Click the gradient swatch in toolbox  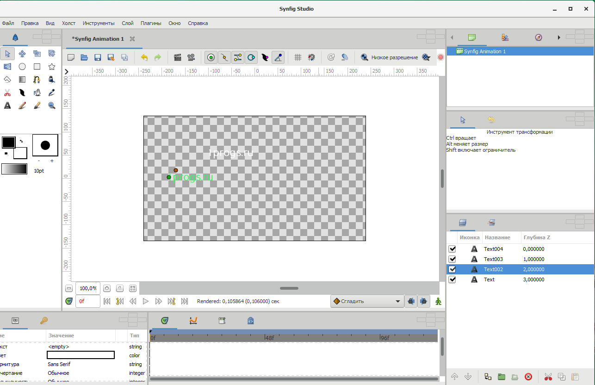14,169
